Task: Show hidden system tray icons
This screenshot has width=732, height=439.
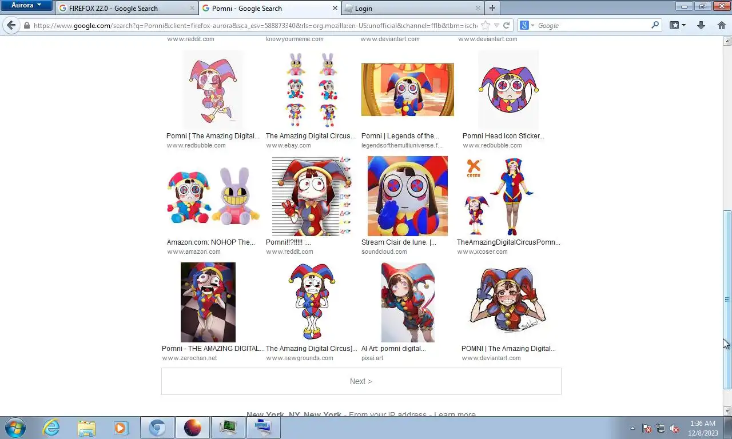Action: [632, 428]
